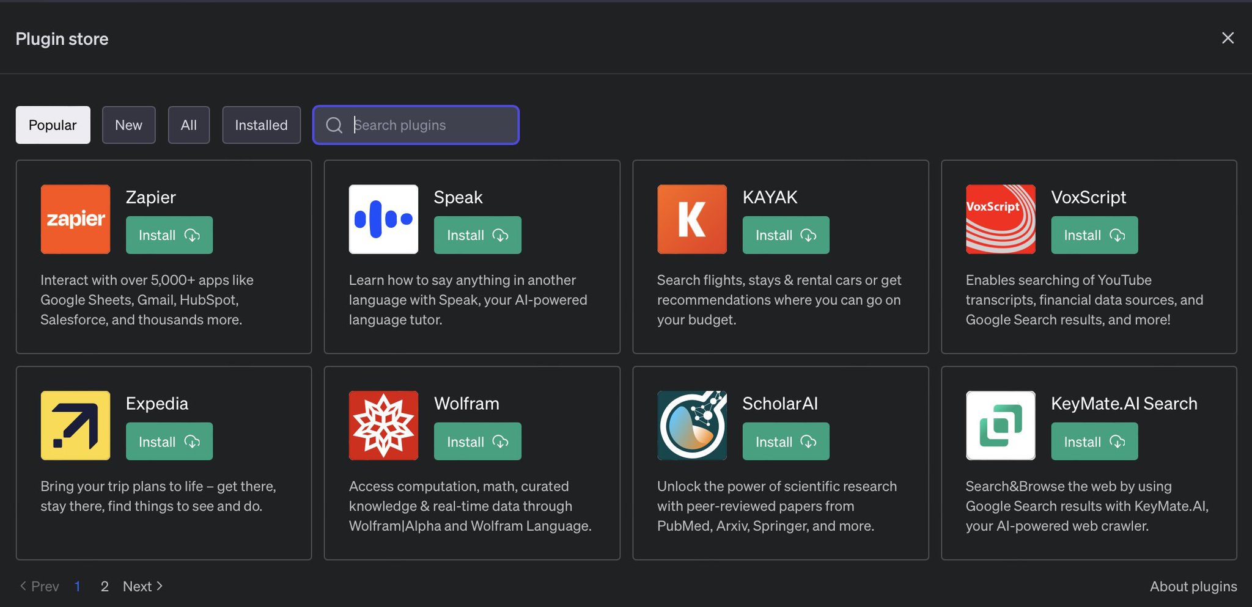
Task: Select the Popular tab
Action: pos(53,125)
